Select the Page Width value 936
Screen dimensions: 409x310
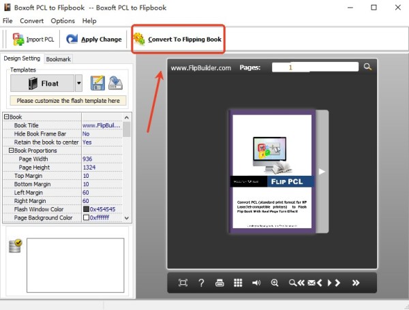[x=102, y=159]
